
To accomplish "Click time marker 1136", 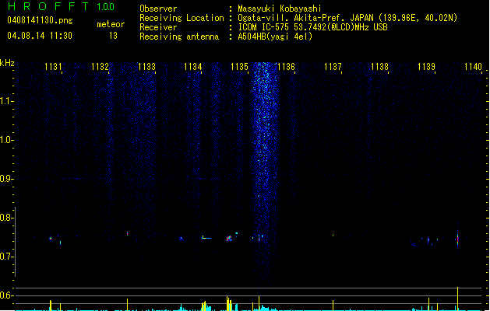I will pos(286,67).
